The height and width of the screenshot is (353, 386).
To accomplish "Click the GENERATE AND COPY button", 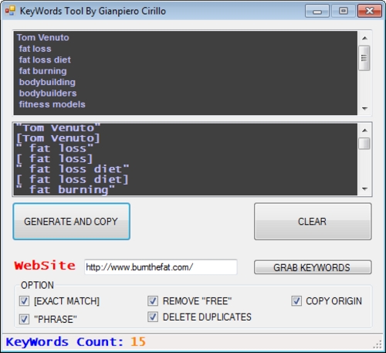I will coord(72,222).
